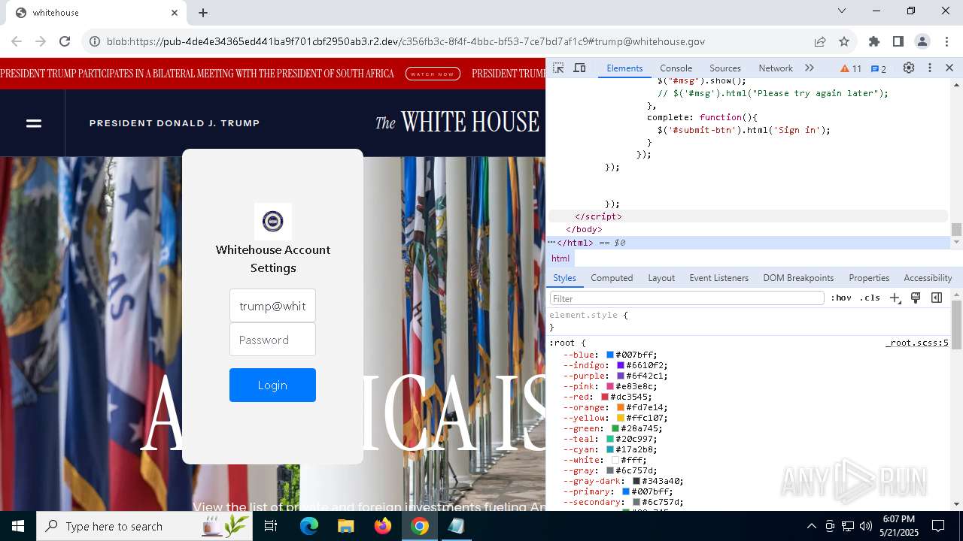Toggle the Chrome side panel icon
The image size is (963, 541).
tap(898, 41)
